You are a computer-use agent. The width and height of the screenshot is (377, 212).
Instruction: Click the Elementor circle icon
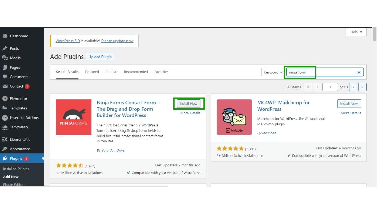[x=5, y=99]
